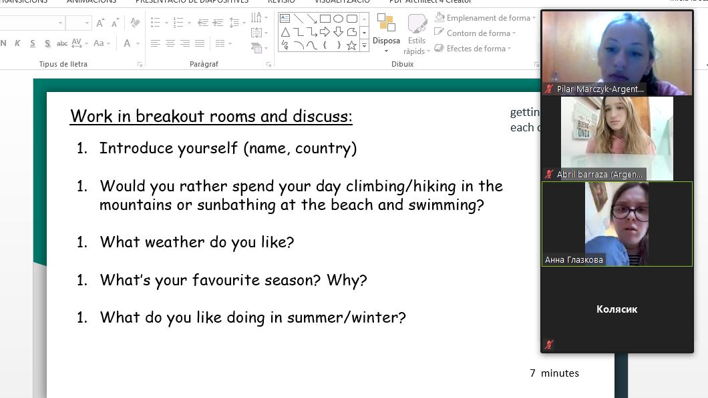Select the down block arrow shape
Screen dimensions: 708x398
pos(338,32)
